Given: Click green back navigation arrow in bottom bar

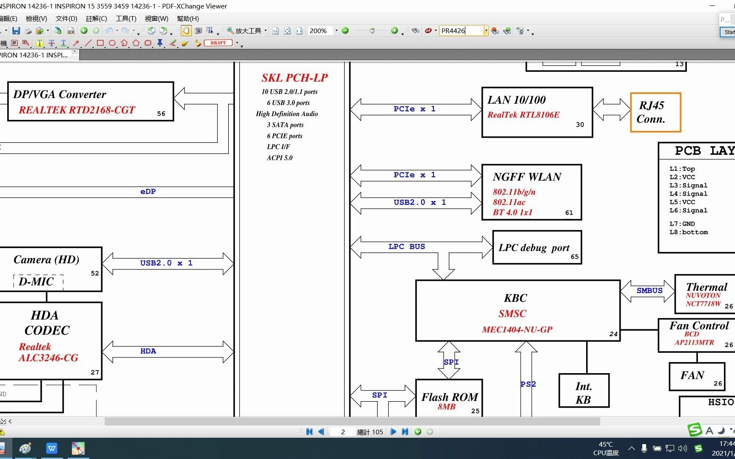Looking at the screenshot, I should pyautogui.click(x=418, y=432).
